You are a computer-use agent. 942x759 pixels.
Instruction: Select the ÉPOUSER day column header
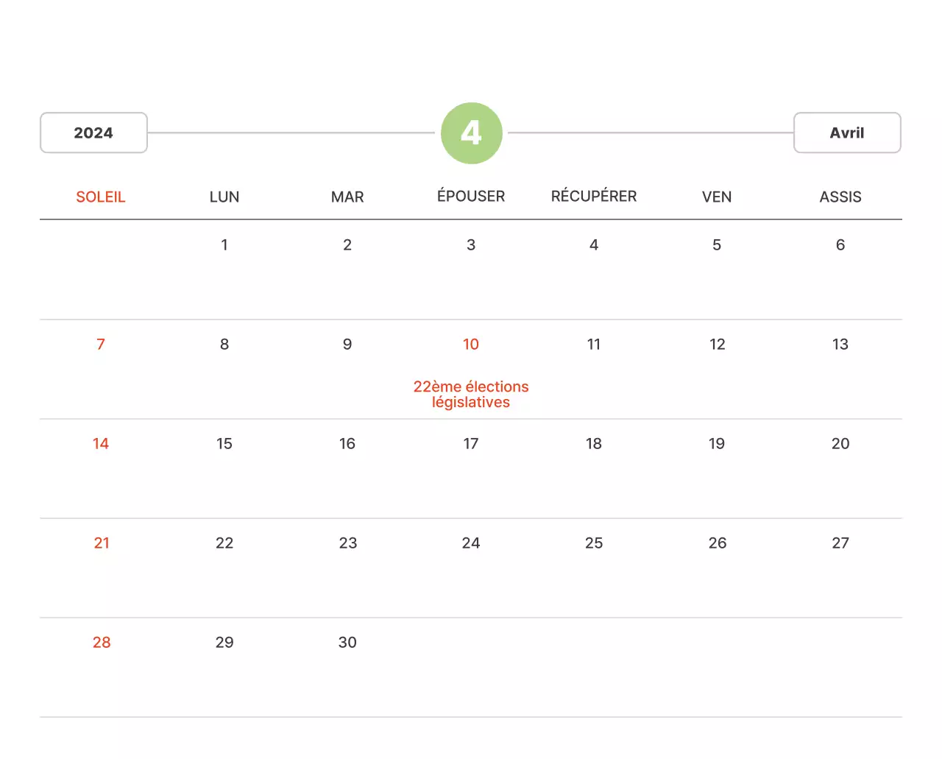(x=471, y=196)
